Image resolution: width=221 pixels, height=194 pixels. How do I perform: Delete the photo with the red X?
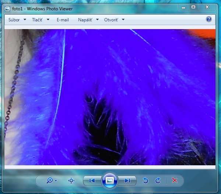tap(175, 180)
